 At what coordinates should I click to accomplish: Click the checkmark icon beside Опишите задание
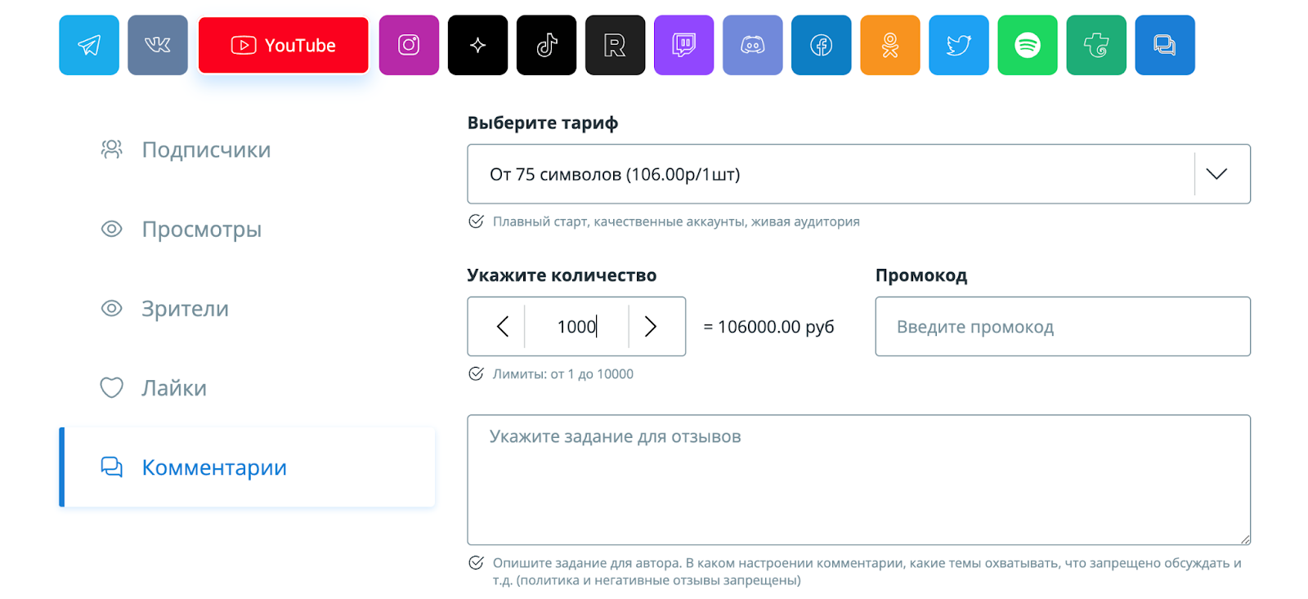476,562
